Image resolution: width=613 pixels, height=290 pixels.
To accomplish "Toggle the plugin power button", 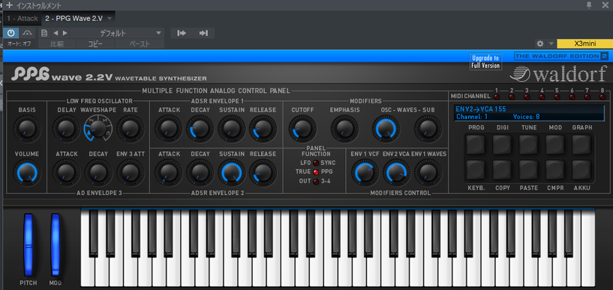I will click(11, 33).
